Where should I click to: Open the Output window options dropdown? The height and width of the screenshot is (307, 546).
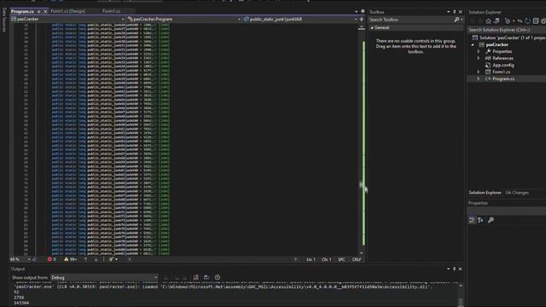click(x=448, y=269)
